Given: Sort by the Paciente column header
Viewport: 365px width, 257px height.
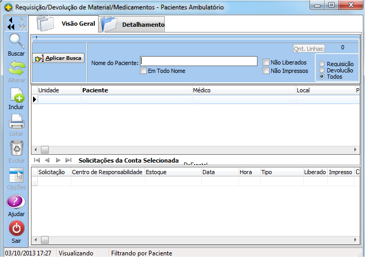Looking at the screenshot, I should (136, 90).
